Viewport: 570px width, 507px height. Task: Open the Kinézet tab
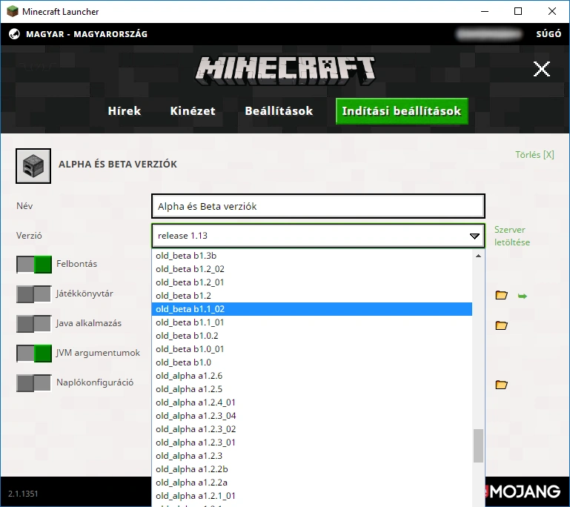tap(193, 111)
